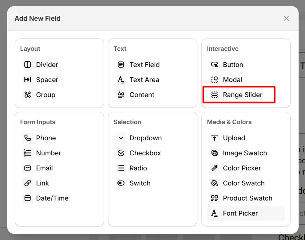Select the Text Area icon
The height and width of the screenshot is (240, 305).
tap(121, 79)
